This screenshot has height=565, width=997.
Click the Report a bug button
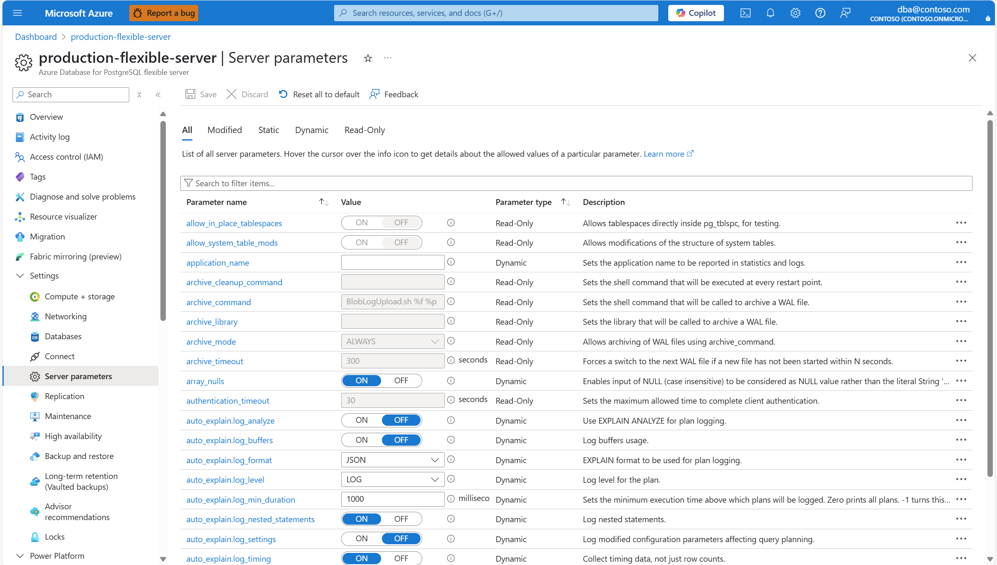pyautogui.click(x=164, y=13)
